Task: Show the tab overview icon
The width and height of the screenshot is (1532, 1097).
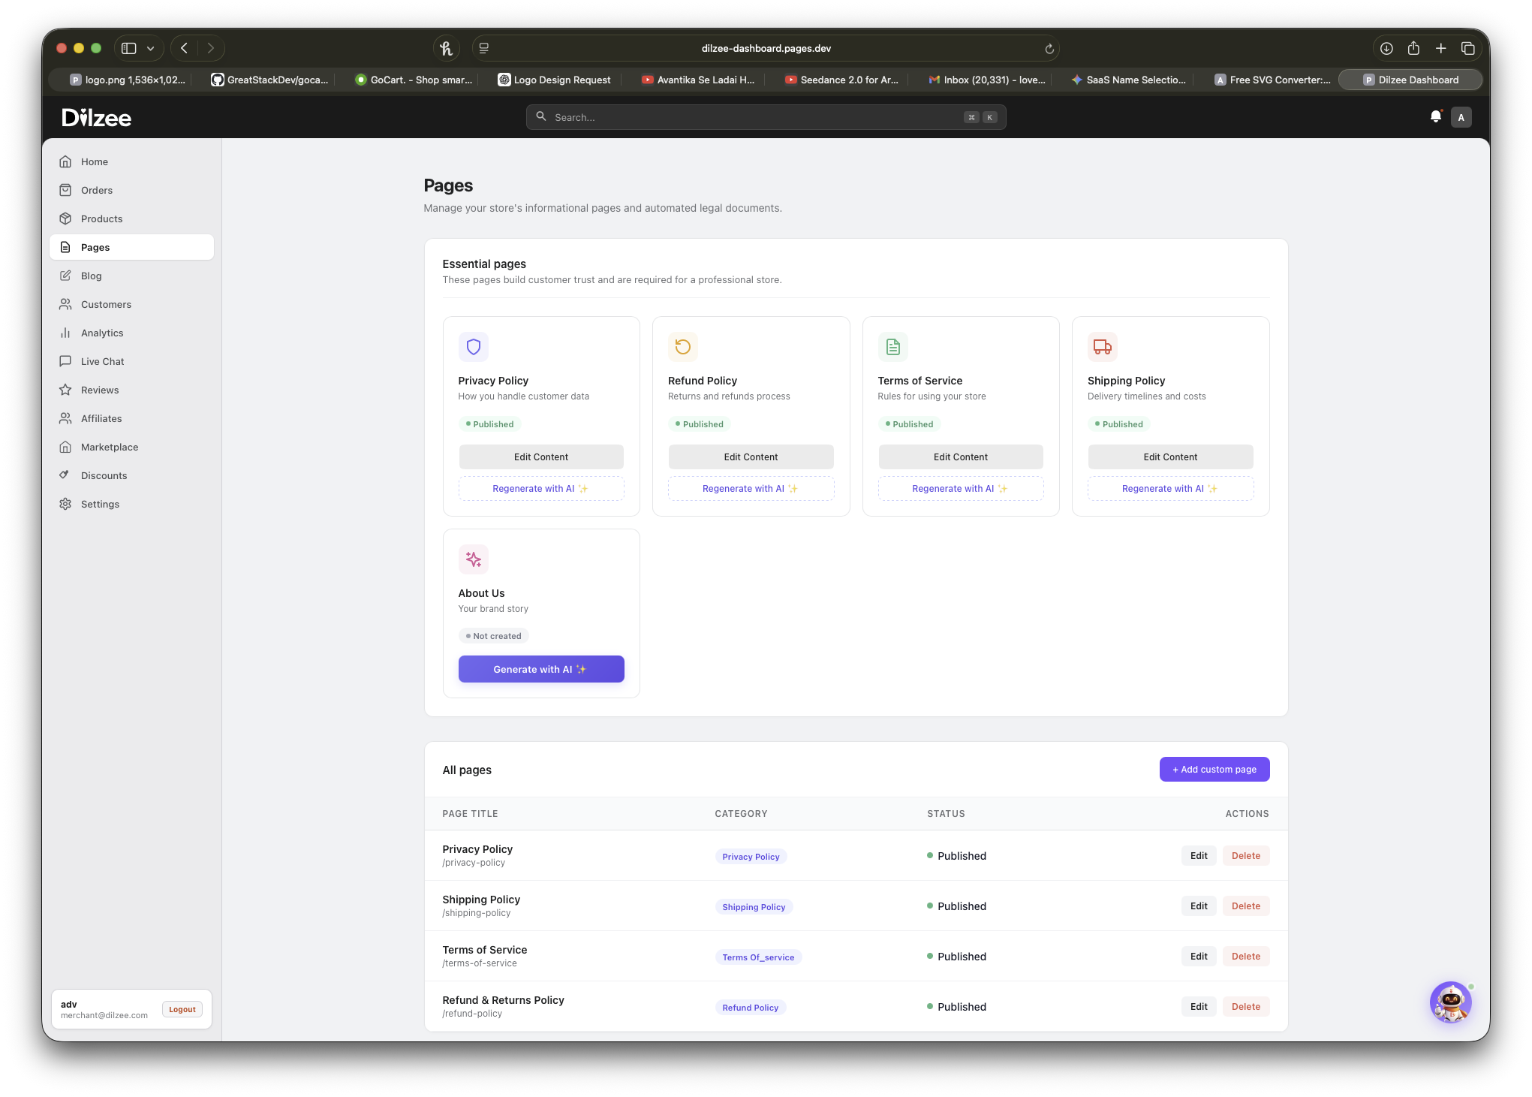Action: pyautogui.click(x=1467, y=48)
